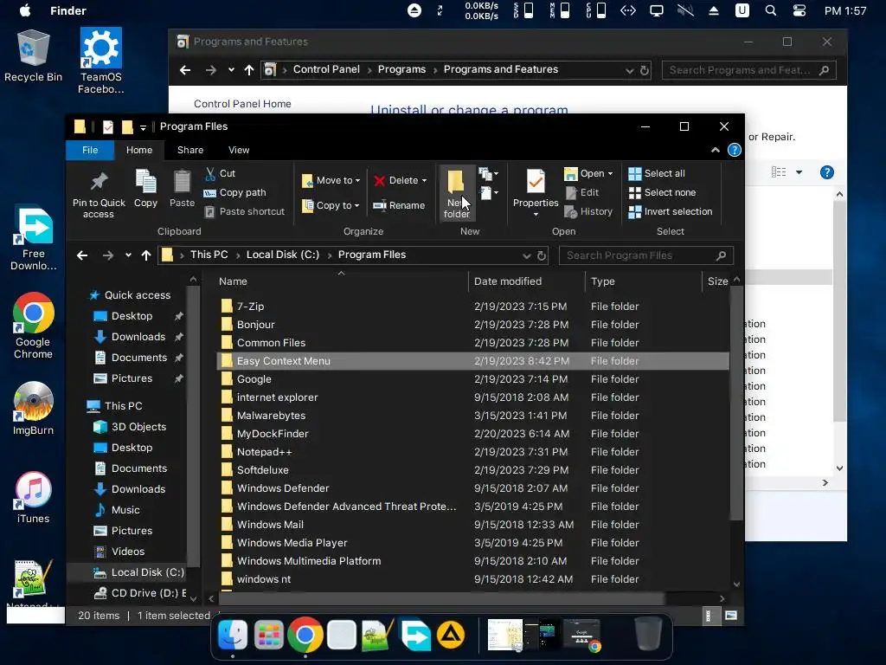Viewport: 886px width, 665px height.
Task: Open Properties in ribbon
Action: [536, 192]
